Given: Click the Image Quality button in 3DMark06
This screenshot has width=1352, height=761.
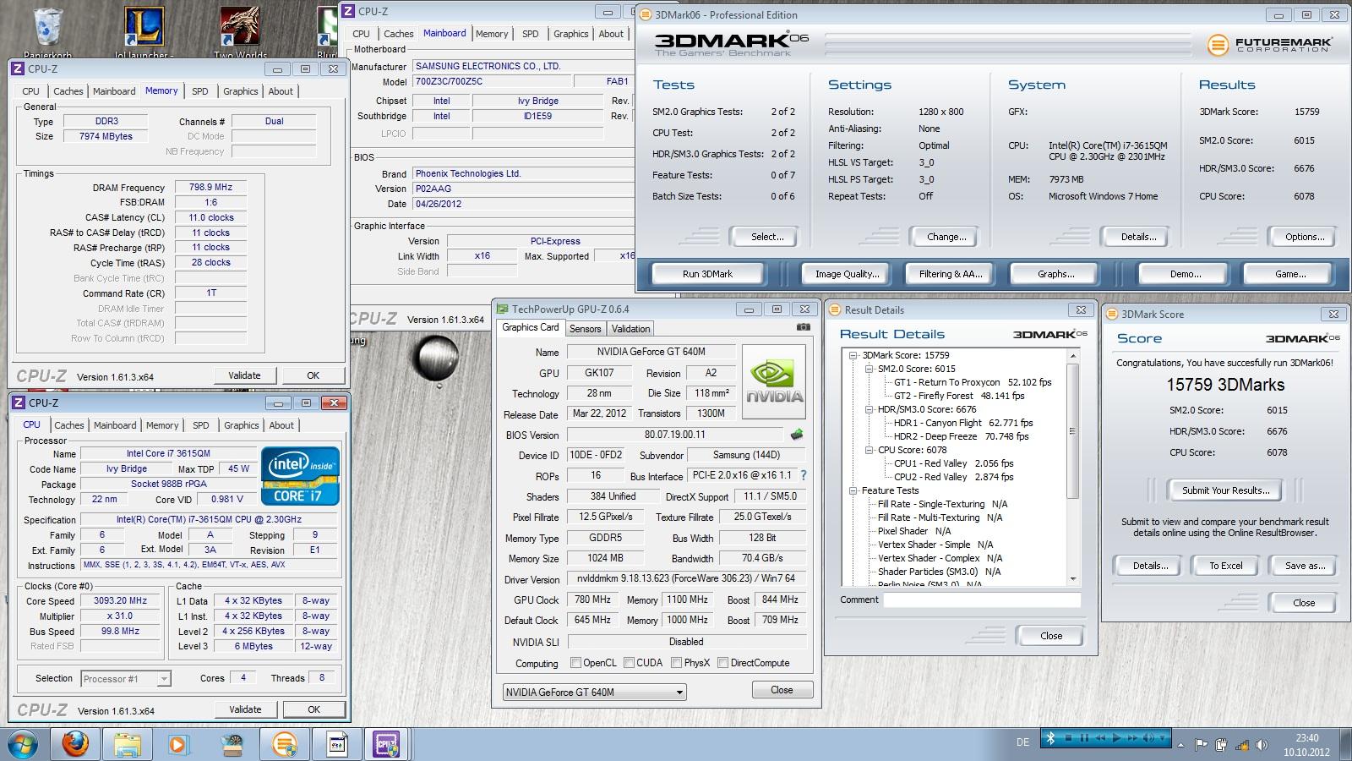Looking at the screenshot, I should (x=847, y=274).
